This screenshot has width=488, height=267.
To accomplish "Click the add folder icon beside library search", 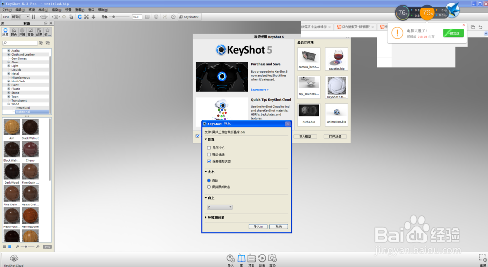I will click(41, 43).
